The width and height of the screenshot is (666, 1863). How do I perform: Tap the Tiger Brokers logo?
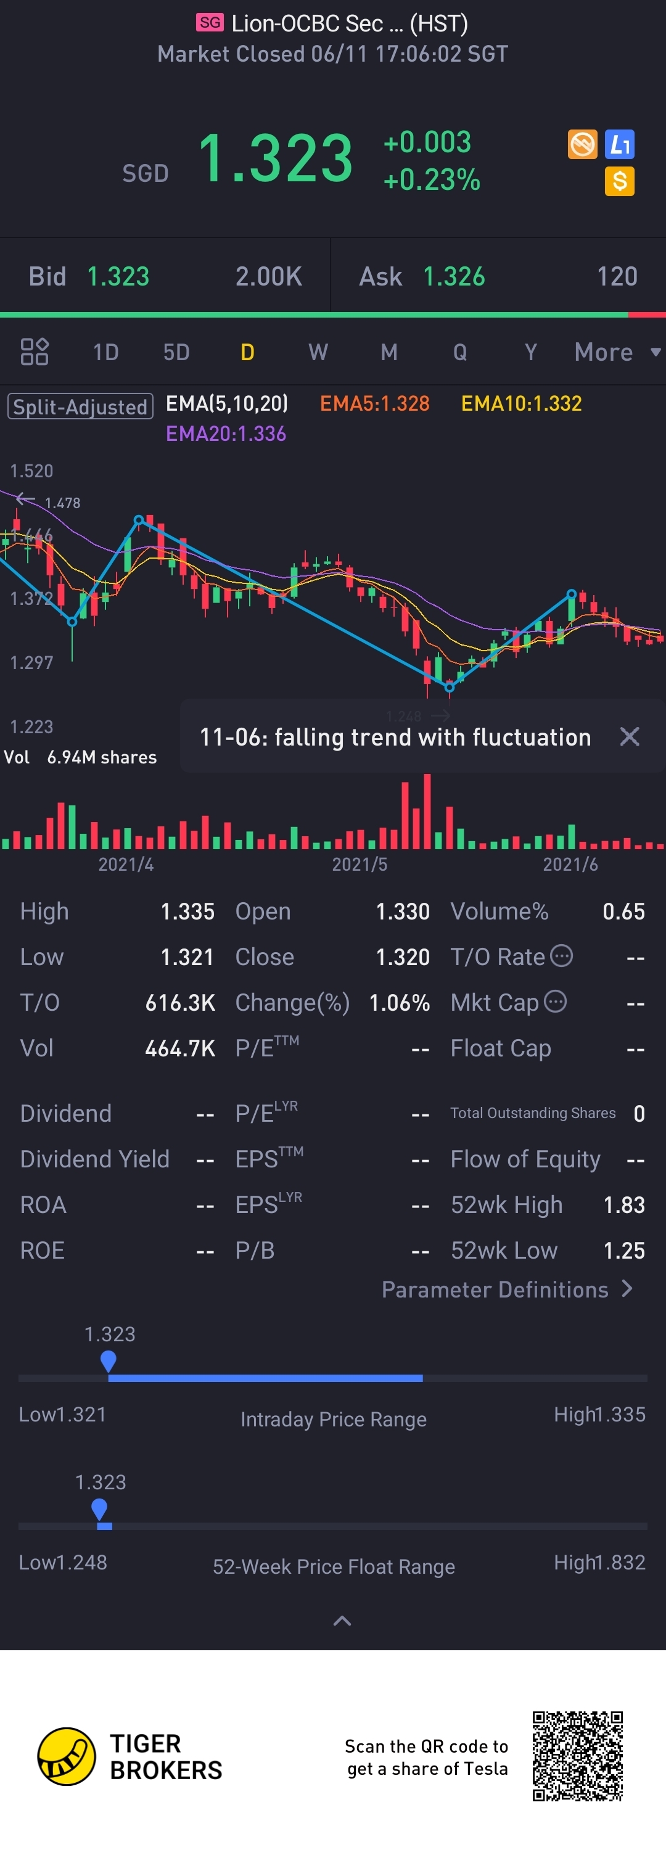tap(67, 1757)
